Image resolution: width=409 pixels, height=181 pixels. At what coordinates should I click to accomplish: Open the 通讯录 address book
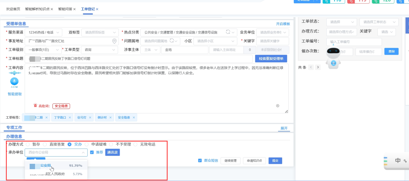tap(112, 152)
